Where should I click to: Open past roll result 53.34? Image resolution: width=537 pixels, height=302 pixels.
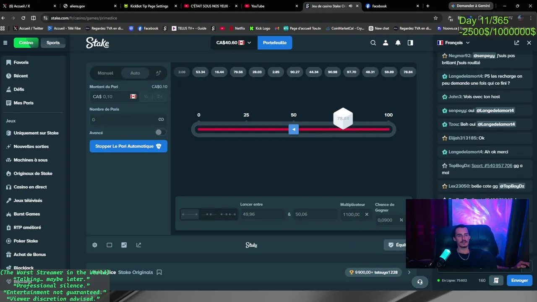201,72
